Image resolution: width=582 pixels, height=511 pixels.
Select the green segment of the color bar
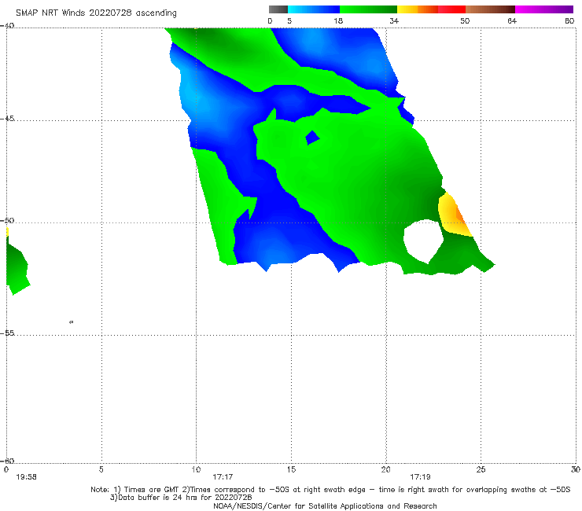coord(368,9)
